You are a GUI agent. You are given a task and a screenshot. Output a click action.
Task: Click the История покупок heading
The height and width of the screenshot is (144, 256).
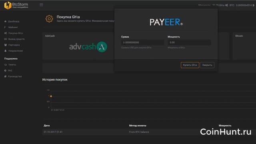[55, 80]
